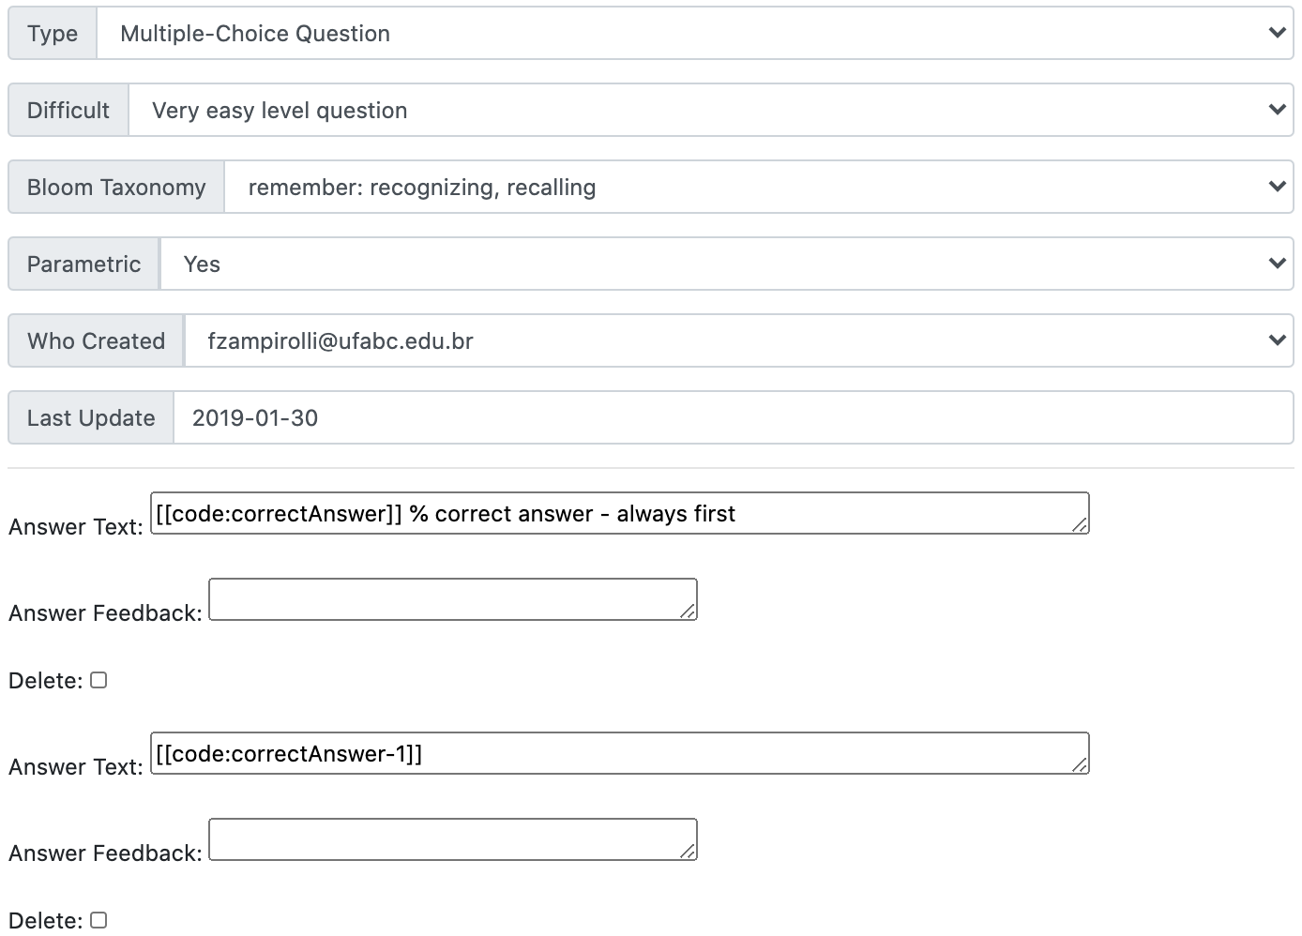Click the Difficult dropdown chevron arrow
Image resolution: width=1302 pixels, height=936 pixels.
click(1277, 111)
